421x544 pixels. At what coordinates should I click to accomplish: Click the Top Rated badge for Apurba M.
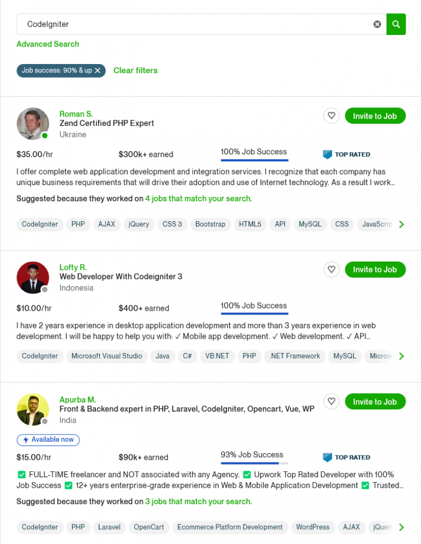346,458
